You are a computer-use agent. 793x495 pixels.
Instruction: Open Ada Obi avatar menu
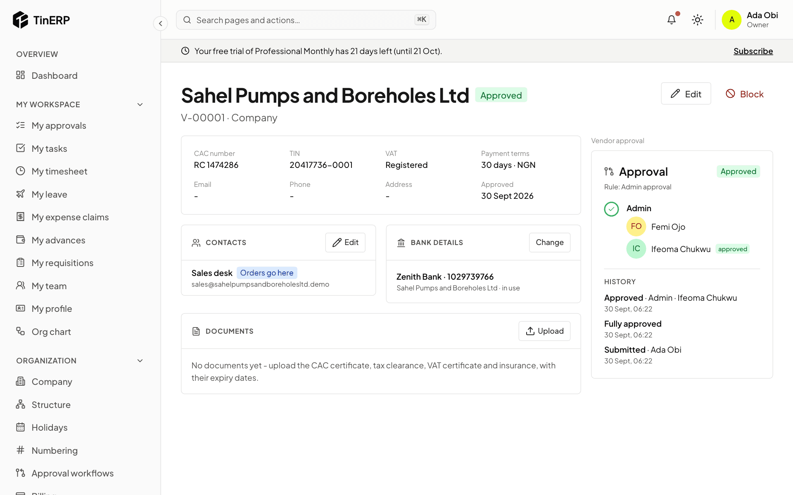731,20
